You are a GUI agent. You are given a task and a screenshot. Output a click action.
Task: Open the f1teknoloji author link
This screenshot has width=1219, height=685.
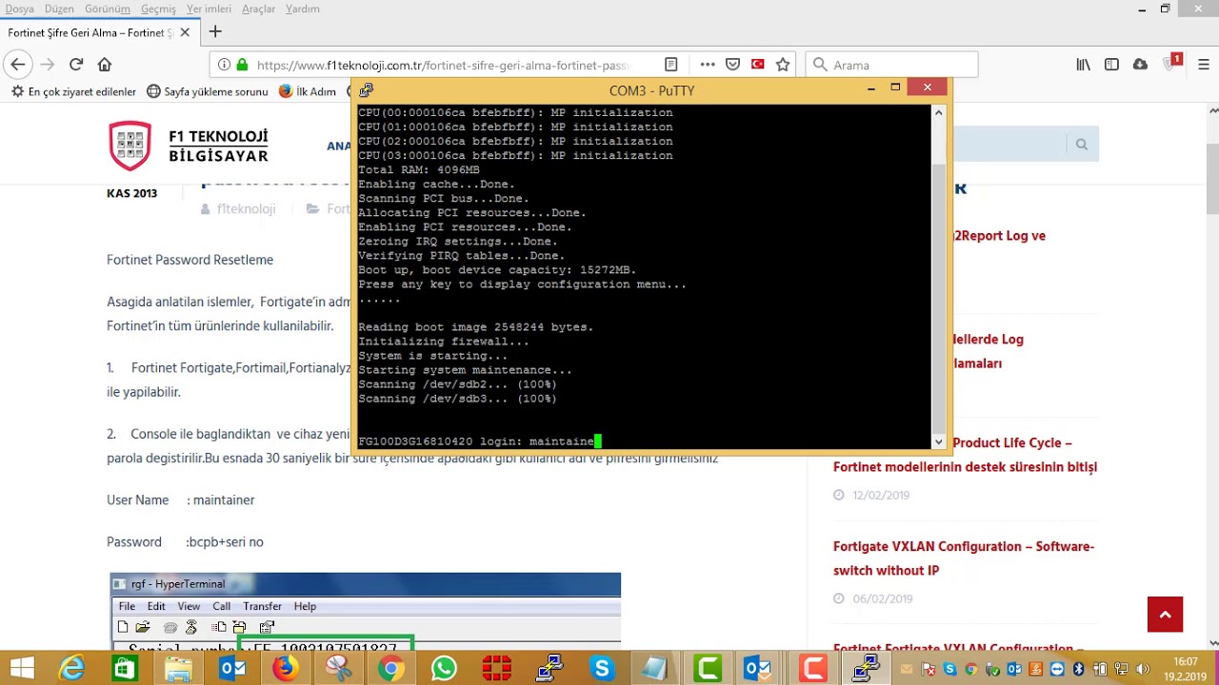[246, 209]
